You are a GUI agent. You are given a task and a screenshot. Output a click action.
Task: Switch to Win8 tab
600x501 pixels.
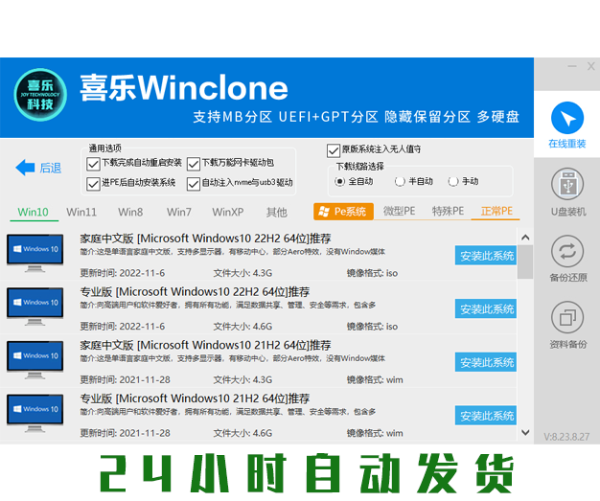130,212
